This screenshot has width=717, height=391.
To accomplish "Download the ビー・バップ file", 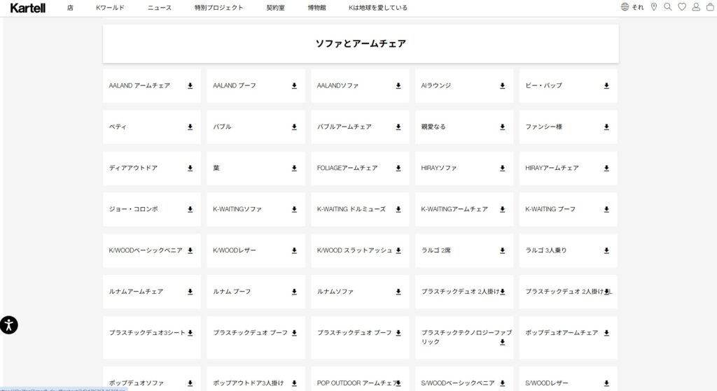I will click(x=606, y=86).
